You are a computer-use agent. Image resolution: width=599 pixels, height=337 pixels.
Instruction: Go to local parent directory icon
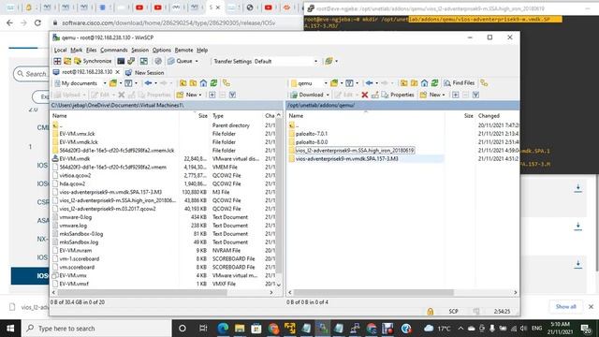tap(183, 83)
